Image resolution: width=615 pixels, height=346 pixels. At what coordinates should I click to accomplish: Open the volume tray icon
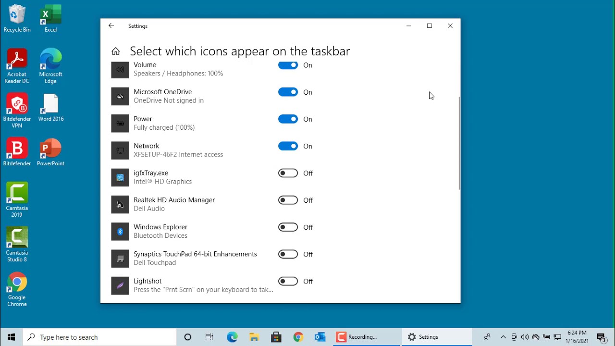pos(525,337)
